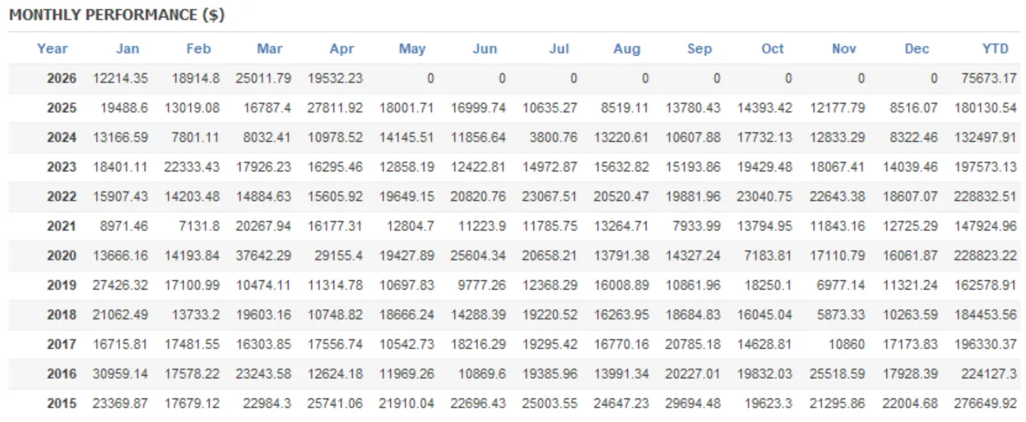Select the Sep column header
1026x422 pixels.
tap(699, 48)
